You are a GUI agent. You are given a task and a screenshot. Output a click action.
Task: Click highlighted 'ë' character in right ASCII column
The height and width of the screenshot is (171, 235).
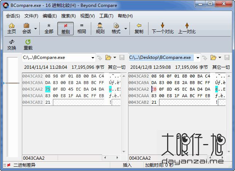click(x=216, y=89)
